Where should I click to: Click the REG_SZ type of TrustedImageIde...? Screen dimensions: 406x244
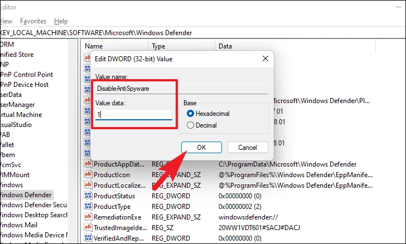(163, 228)
